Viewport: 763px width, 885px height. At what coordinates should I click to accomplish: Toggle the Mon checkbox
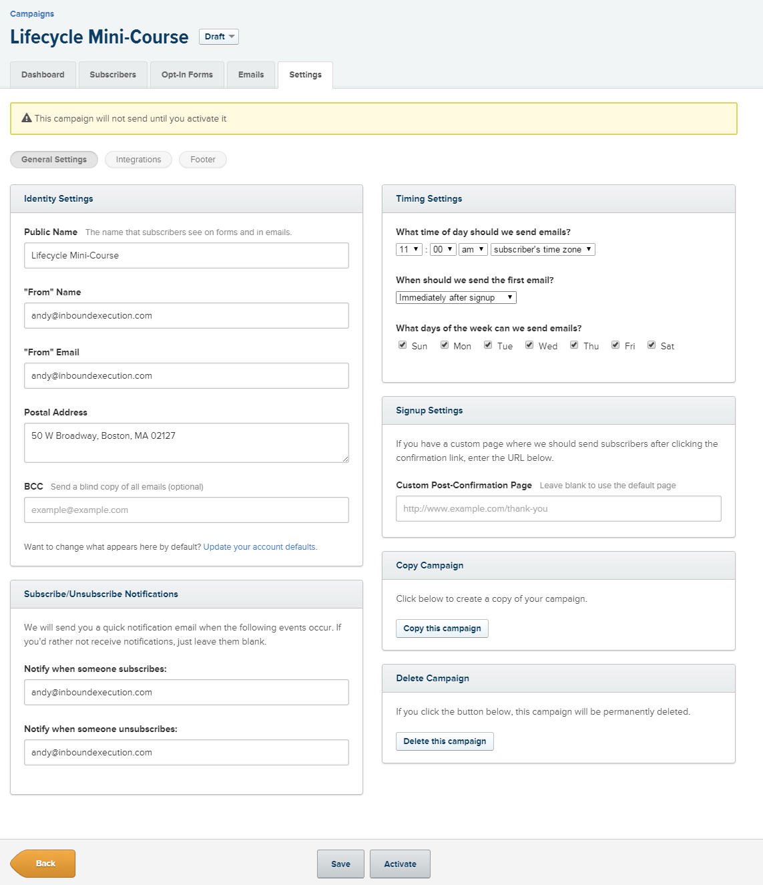click(x=444, y=345)
